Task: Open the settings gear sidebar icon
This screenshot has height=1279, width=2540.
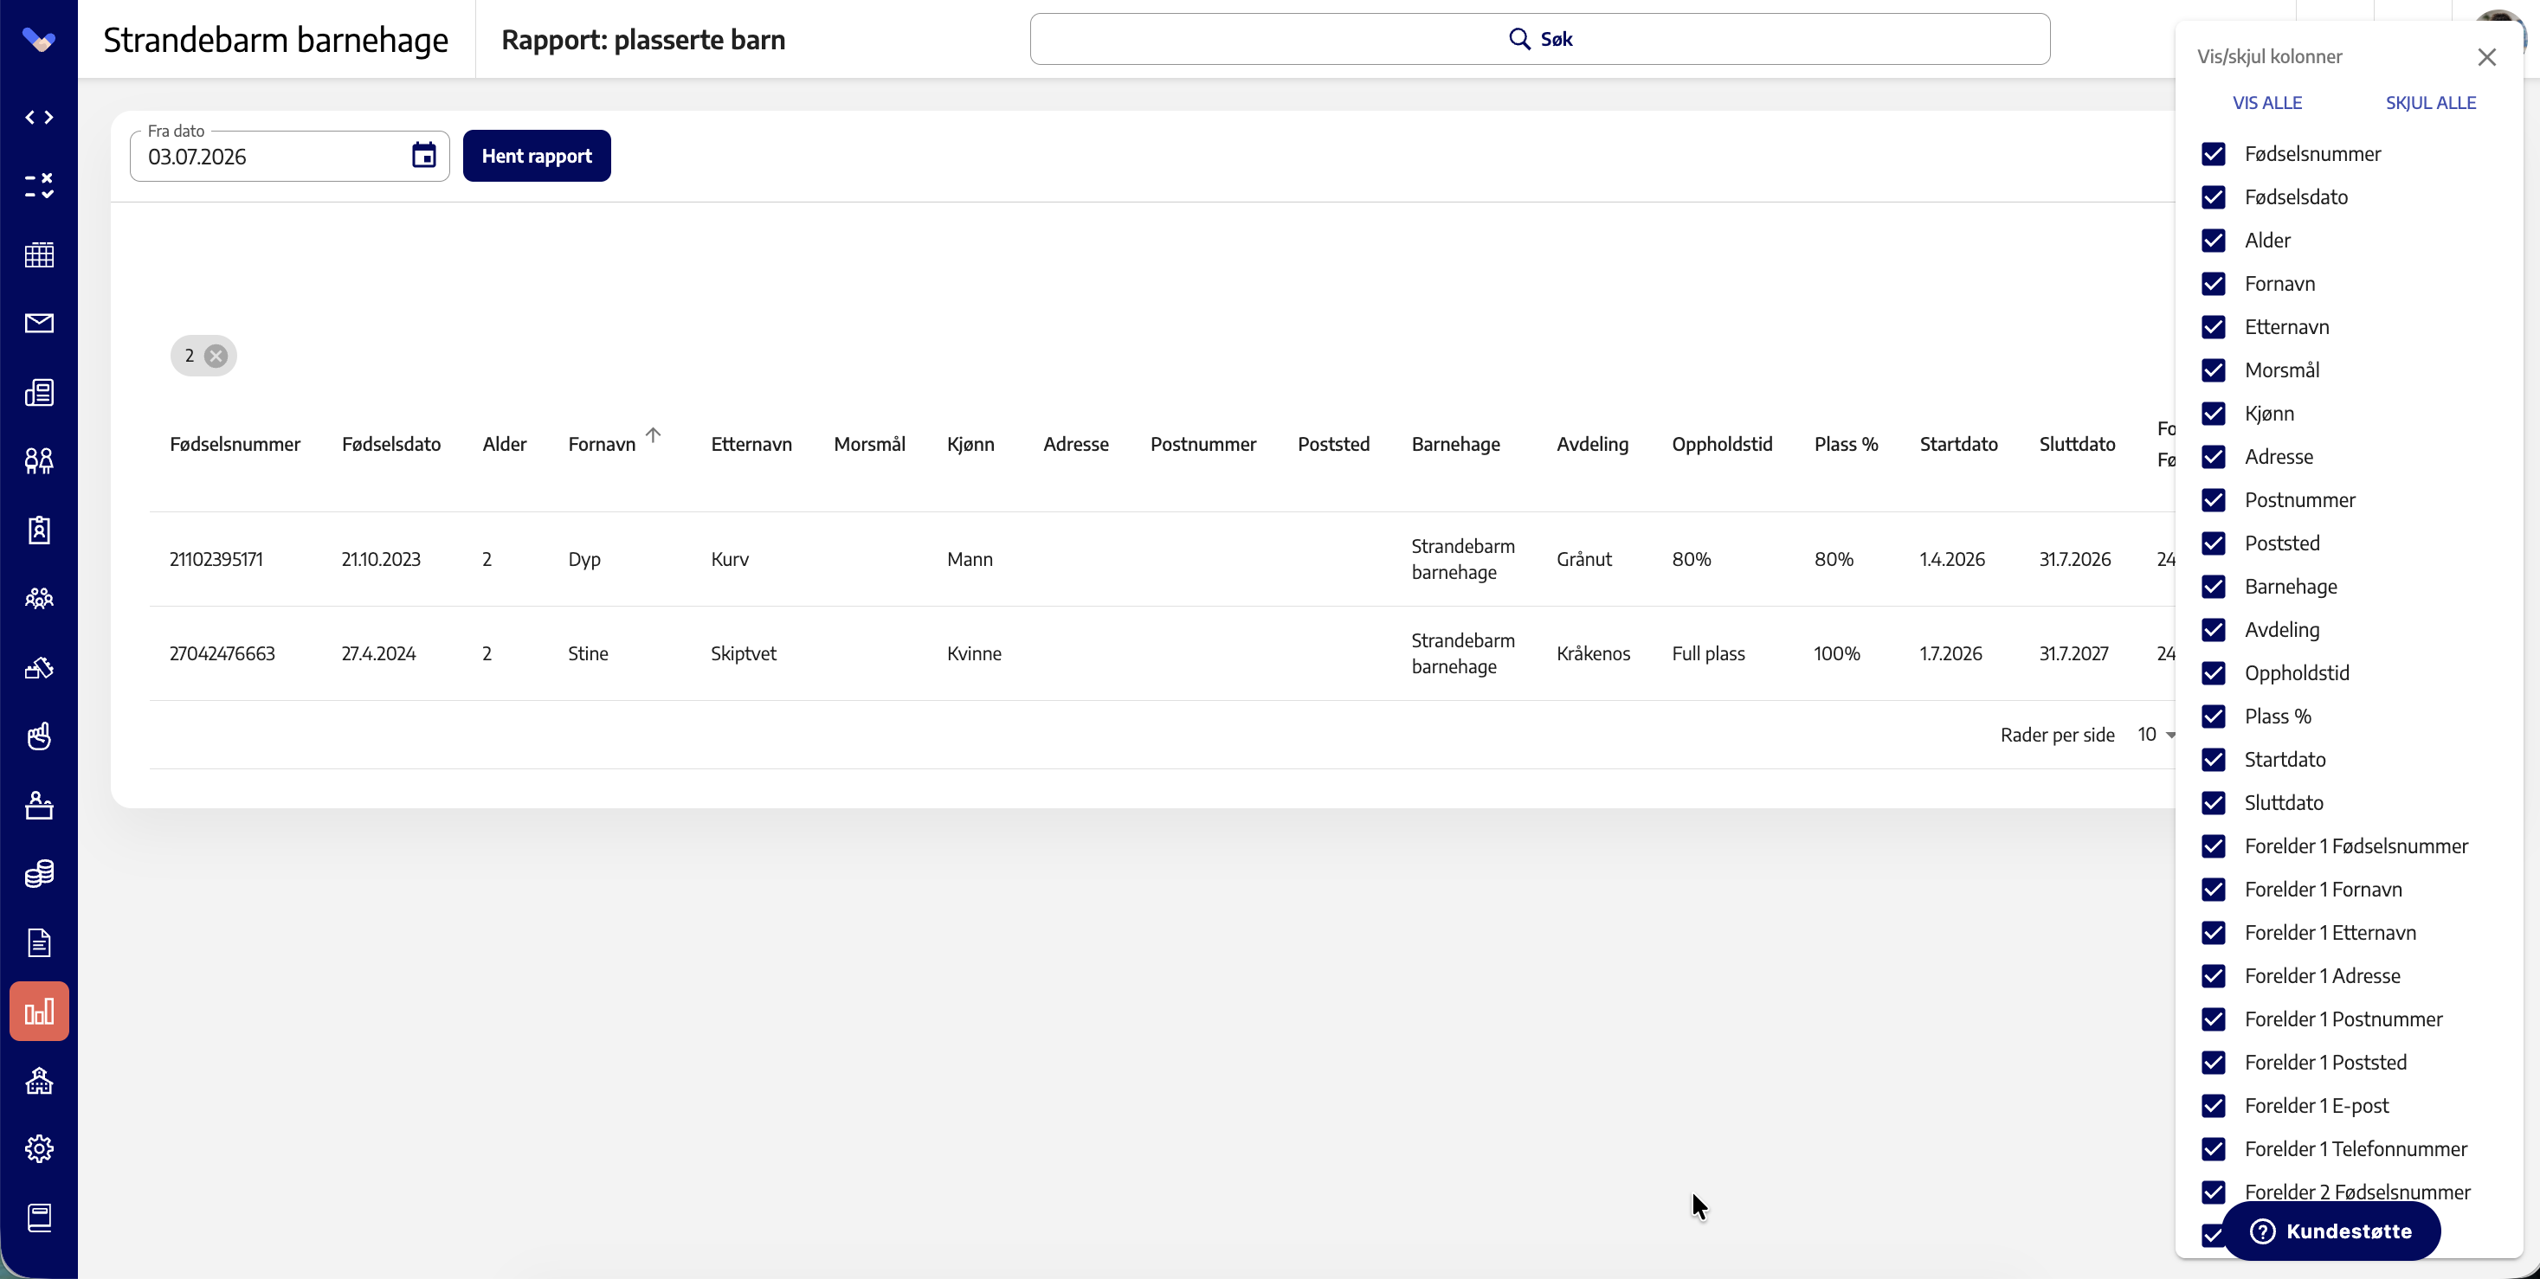Action: (x=40, y=1149)
